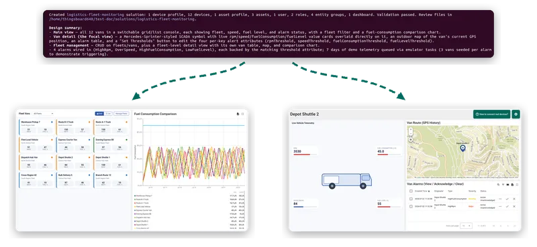
Task: Acknowledge the HighRpm alarm
Action: click(x=507, y=206)
